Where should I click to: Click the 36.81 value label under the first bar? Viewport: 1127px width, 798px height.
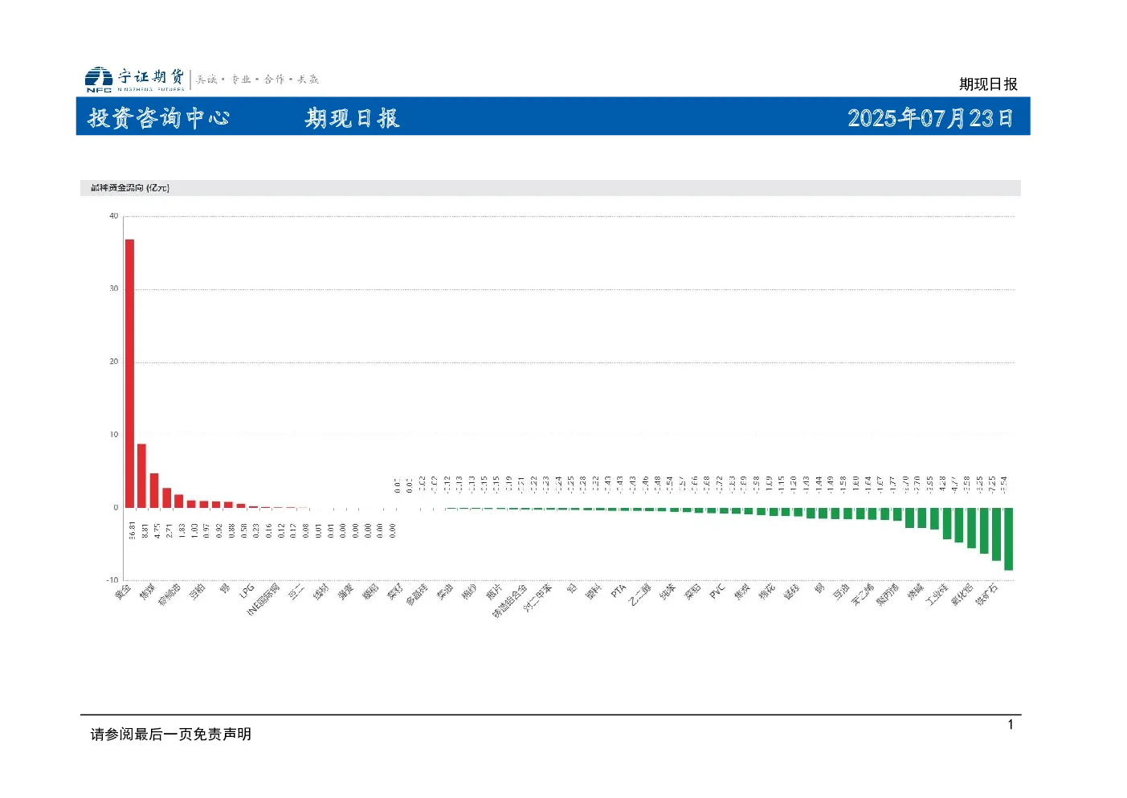click(x=133, y=530)
